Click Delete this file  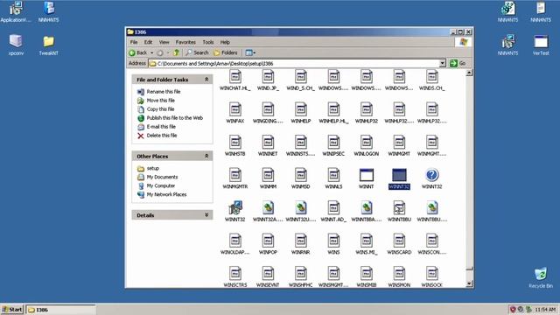[161, 136]
